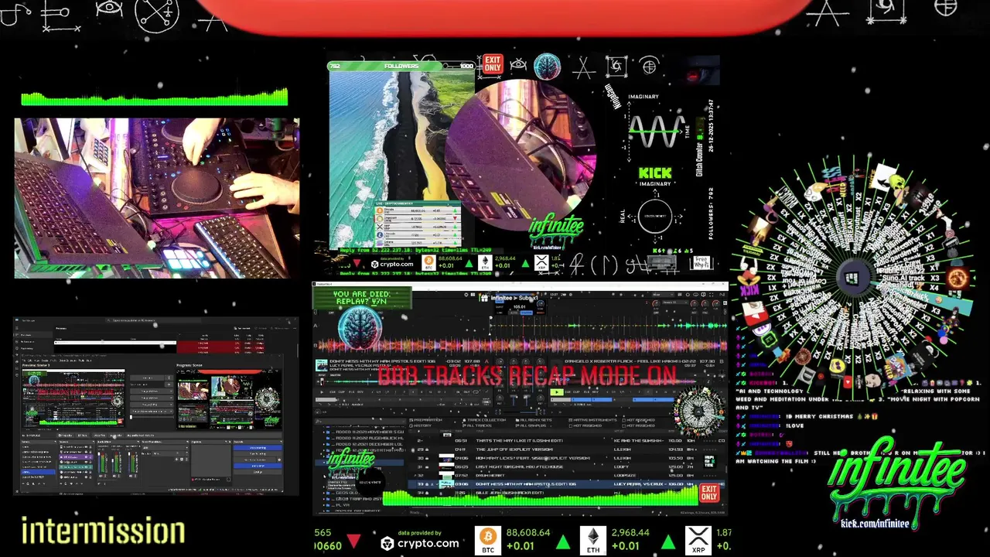Click the eye symbol next to the top EXIT ONLY sign

point(518,64)
